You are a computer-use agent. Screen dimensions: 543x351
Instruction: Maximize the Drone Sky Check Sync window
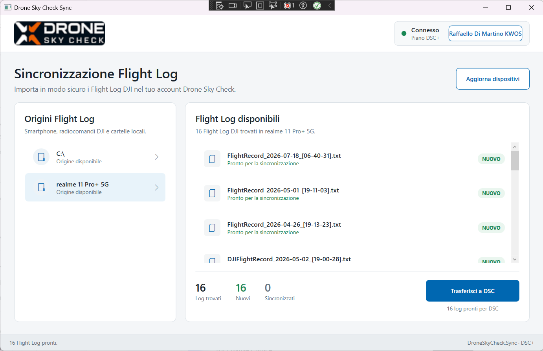(508, 7)
